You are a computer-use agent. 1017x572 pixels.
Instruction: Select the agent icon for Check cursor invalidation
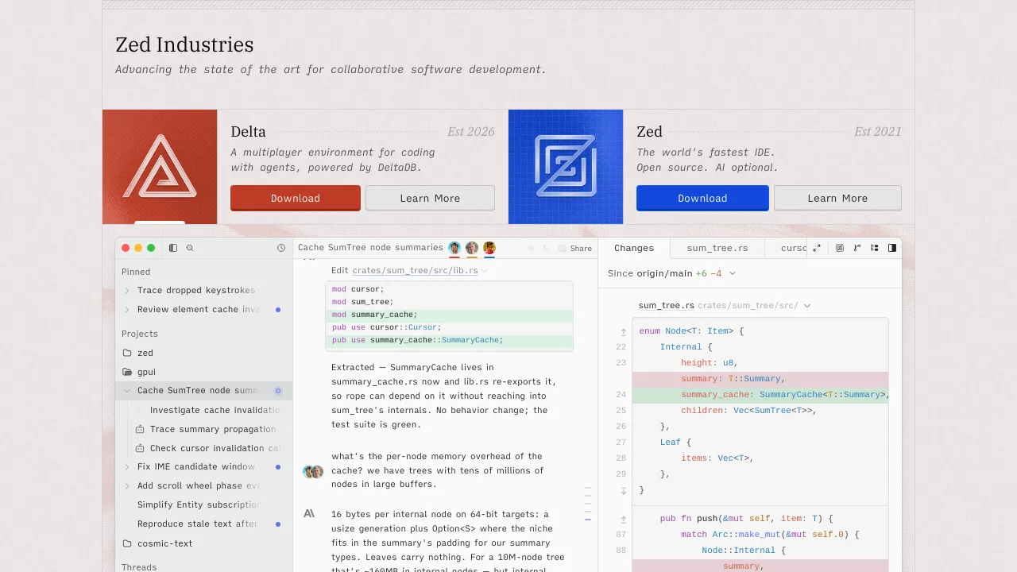point(140,448)
